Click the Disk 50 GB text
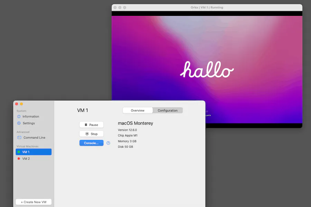The image size is (311, 207). point(125,147)
